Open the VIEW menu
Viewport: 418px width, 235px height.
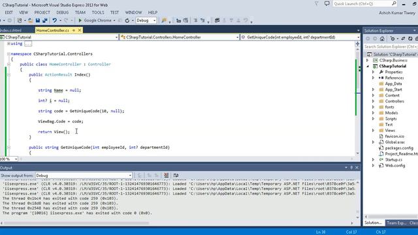24,12
